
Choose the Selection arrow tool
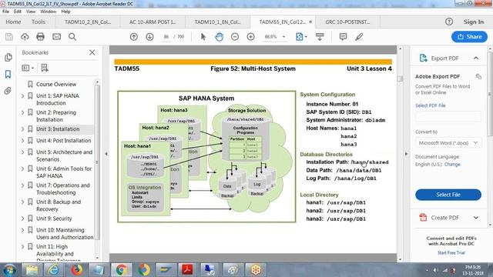[203, 37]
